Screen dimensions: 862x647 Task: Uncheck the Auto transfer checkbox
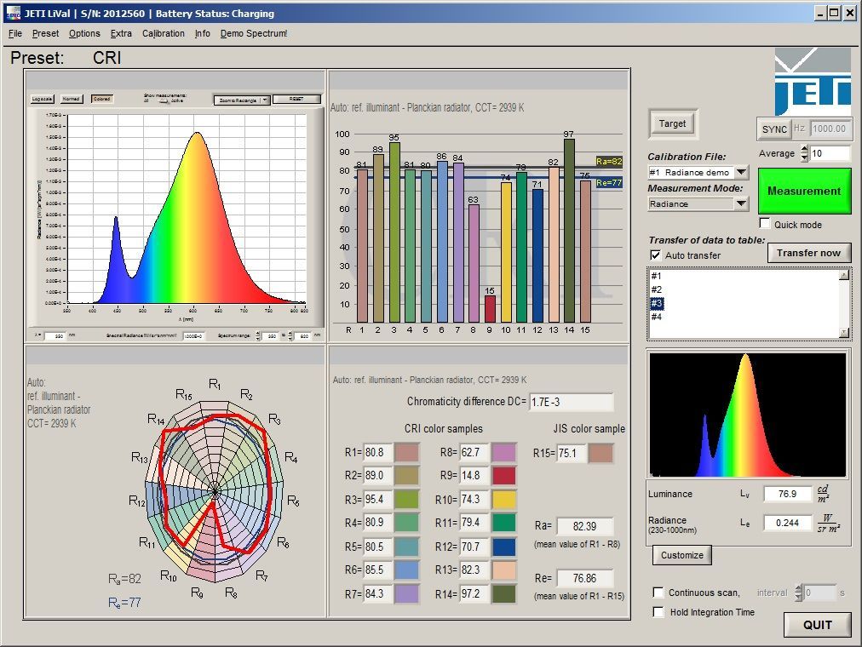pyautogui.click(x=655, y=255)
